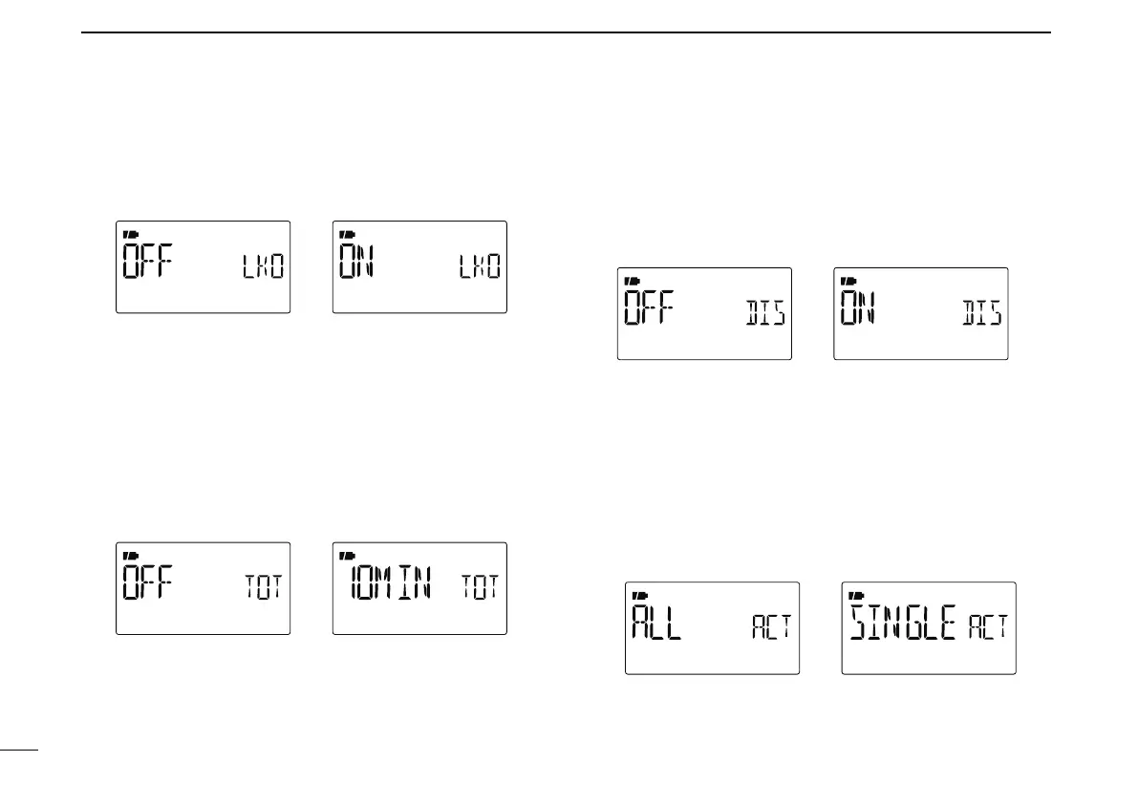This screenshot has height=804, width=1138.
Task: Click the TOT label beside 10MIN
Action: (482, 587)
